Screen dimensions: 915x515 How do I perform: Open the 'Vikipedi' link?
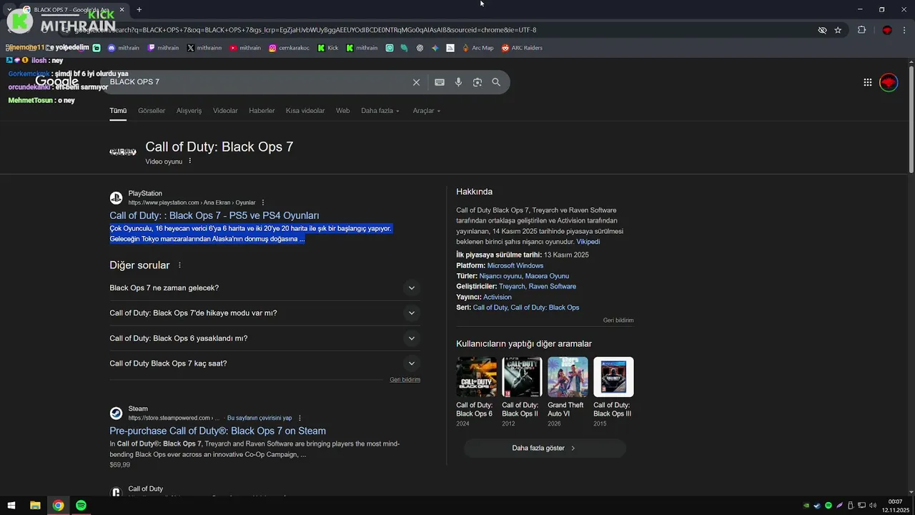(x=588, y=242)
